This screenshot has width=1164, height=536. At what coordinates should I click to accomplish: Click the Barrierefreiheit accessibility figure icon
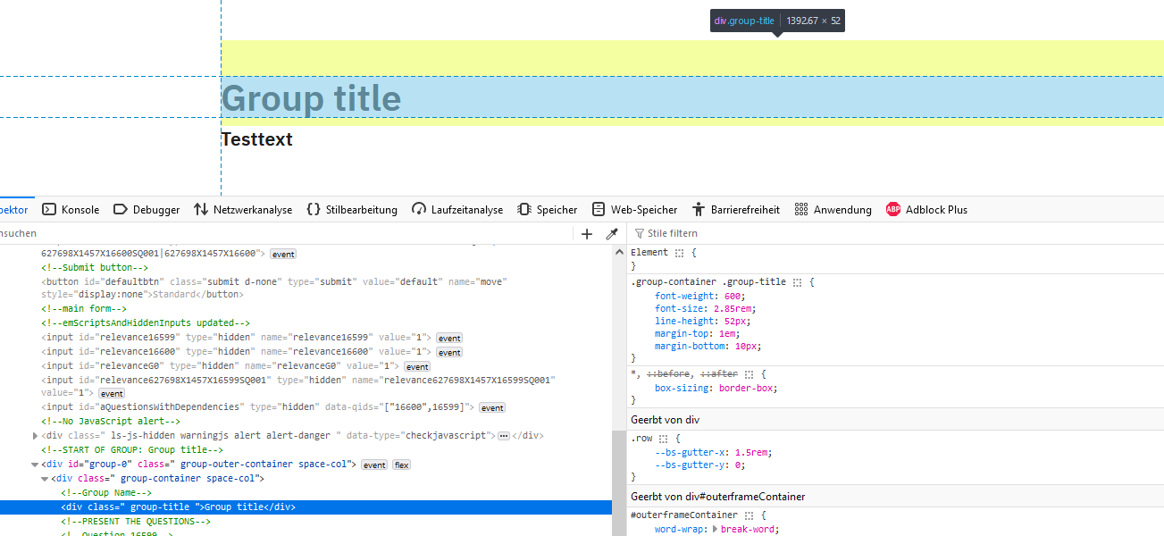[699, 210]
